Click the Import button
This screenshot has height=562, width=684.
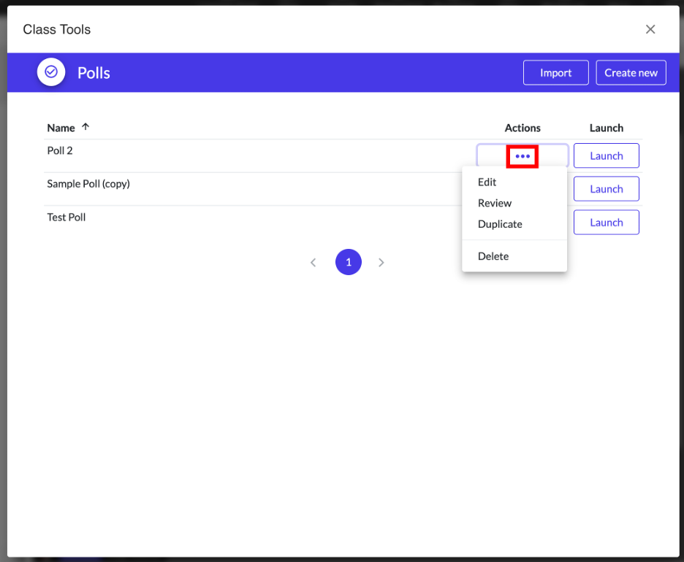[556, 73]
